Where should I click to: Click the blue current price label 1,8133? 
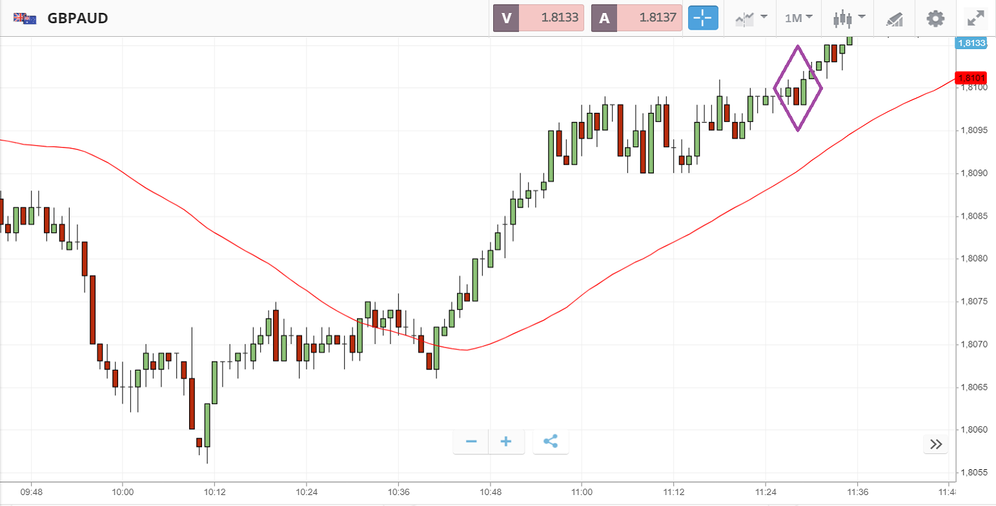pyautogui.click(x=970, y=43)
